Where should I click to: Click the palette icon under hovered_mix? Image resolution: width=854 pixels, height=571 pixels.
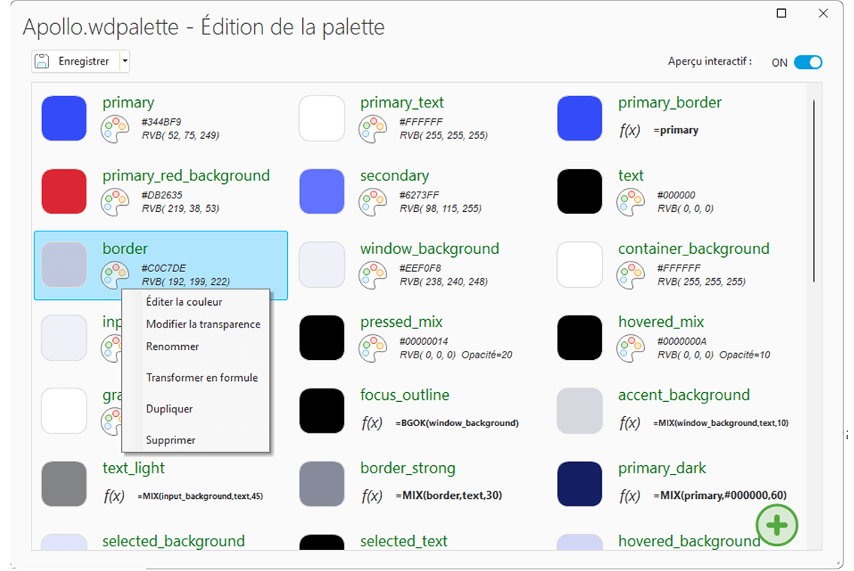[630, 349]
